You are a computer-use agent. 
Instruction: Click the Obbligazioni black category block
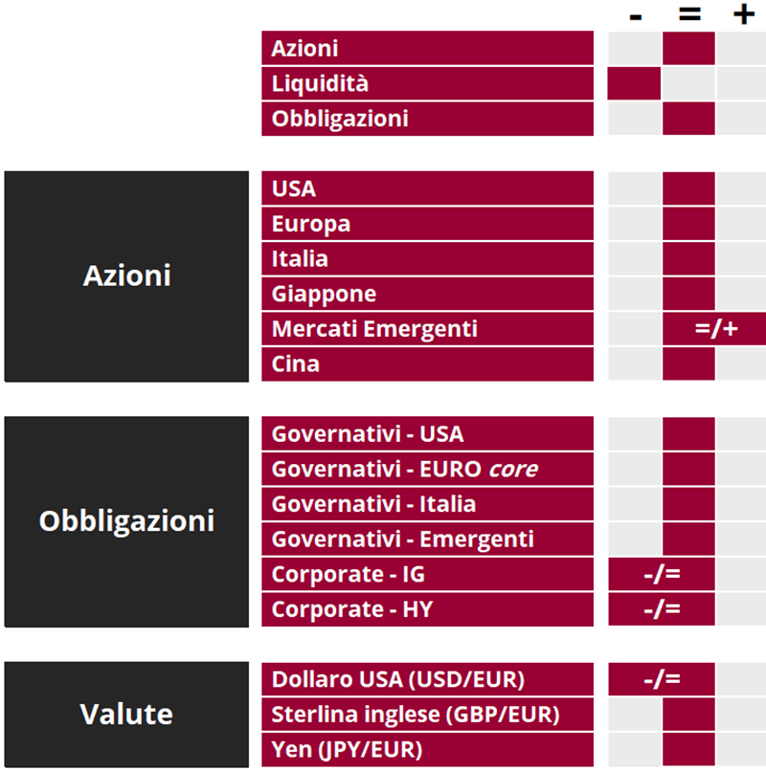coord(126,521)
